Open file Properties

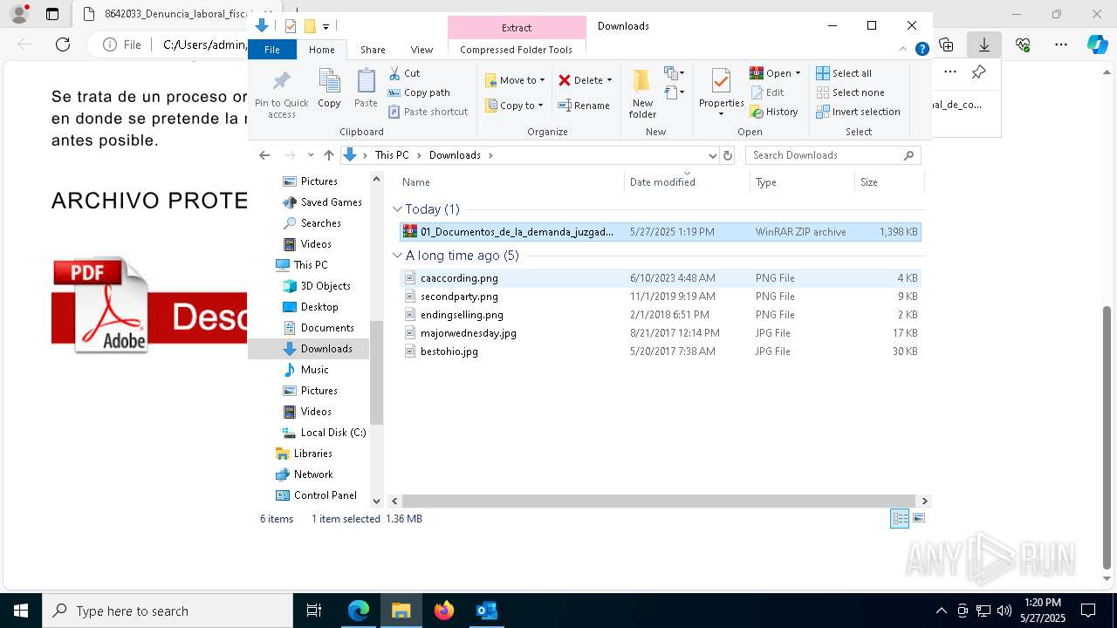721,92
